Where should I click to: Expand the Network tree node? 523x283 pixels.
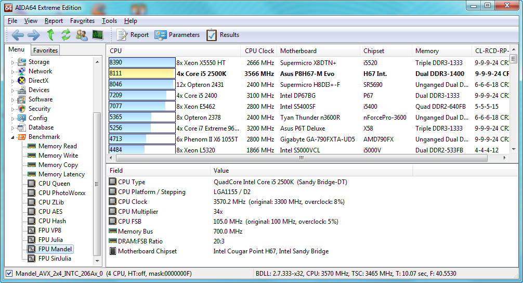pos(12,72)
